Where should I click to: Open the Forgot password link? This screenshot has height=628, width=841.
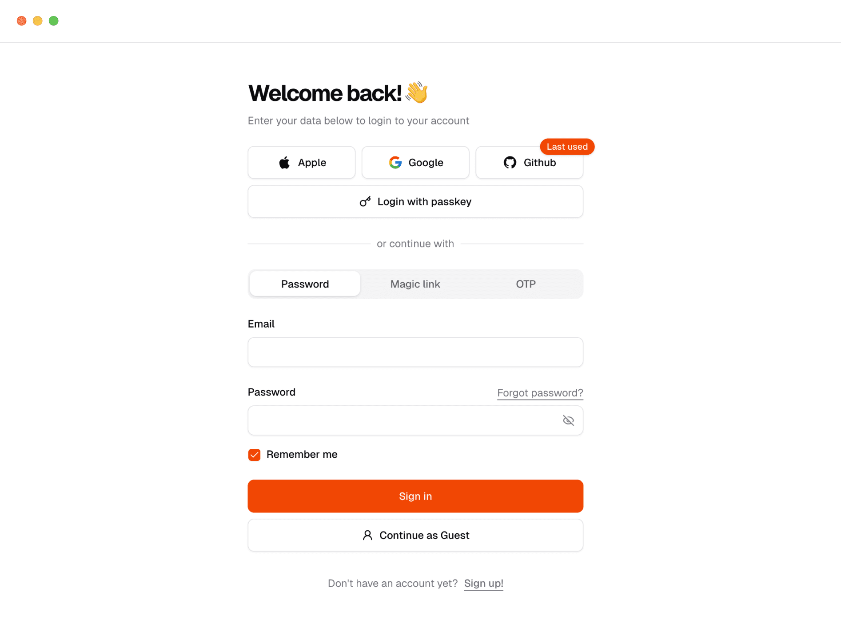point(540,393)
